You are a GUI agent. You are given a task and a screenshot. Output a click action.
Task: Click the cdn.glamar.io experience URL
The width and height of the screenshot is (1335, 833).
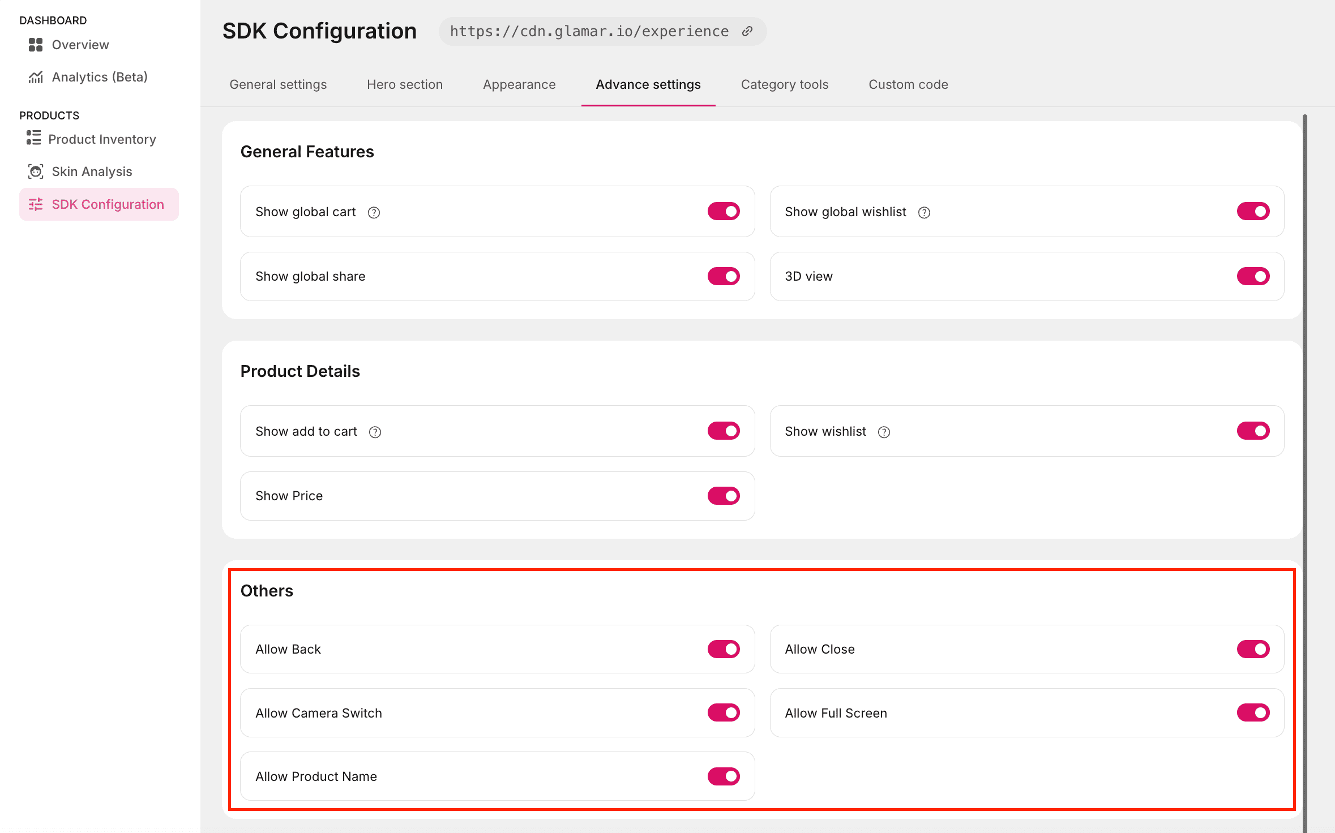click(x=589, y=31)
